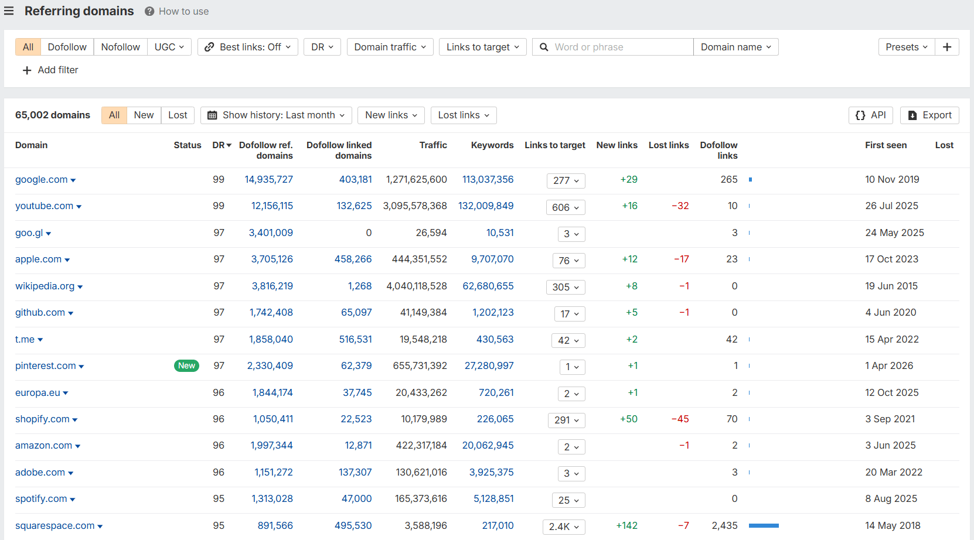This screenshot has height=540, width=974.
Task: Open the europa.eu domain caret
Action: coord(66,393)
